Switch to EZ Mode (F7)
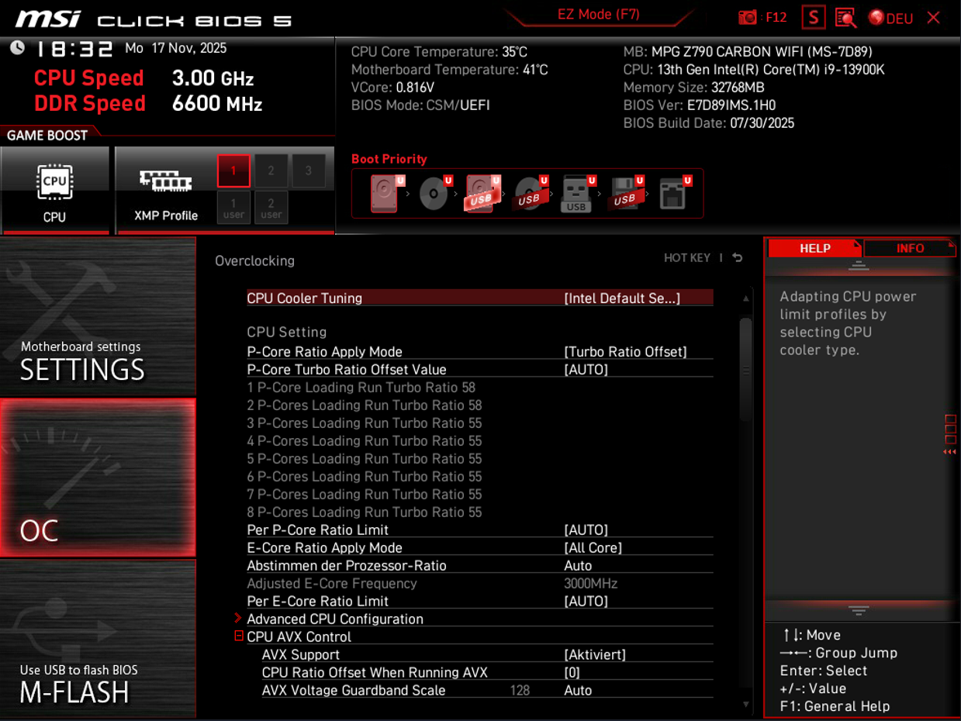The width and height of the screenshot is (961, 721). click(x=598, y=14)
